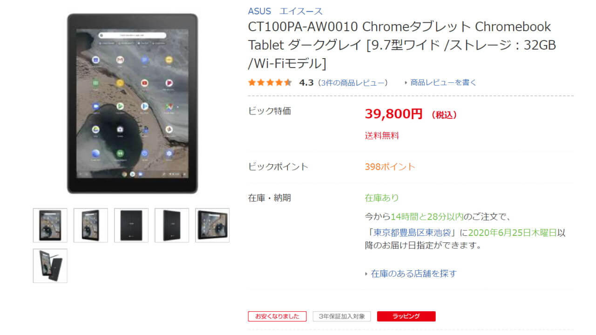
Task: Open the 3件の商品レビュー link
Action: 353,82
